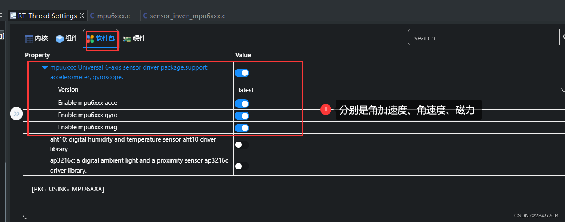The image size is (565, 222).
Task: Select the 软件包 packages tab
Action: click(x=100, y=38)
